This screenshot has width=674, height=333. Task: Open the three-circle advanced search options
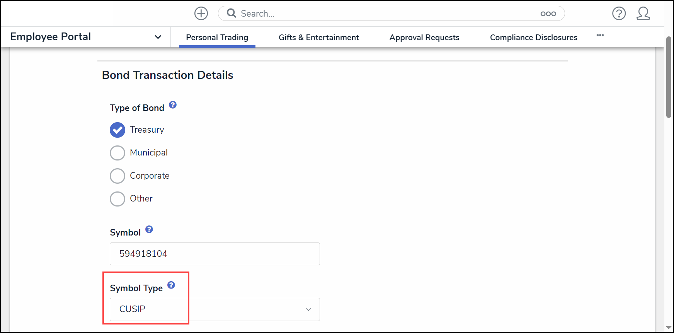pyautogui.click(x=548, y=14)
